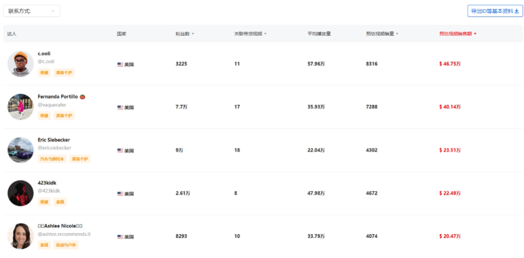Open Fernanda Portillo's profile picture
This screenshot has height=258, width=524.
(20, 107)
